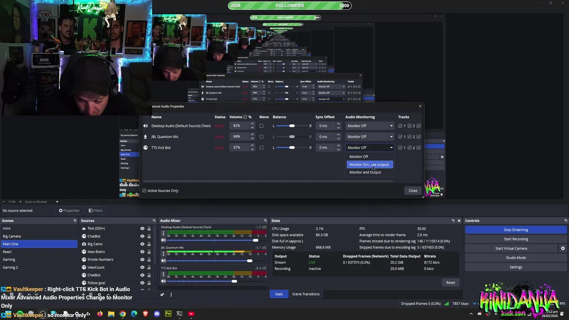Start the Virtual Camera
The height and width of the screenshot is (320, 569).
coord(511,248)
